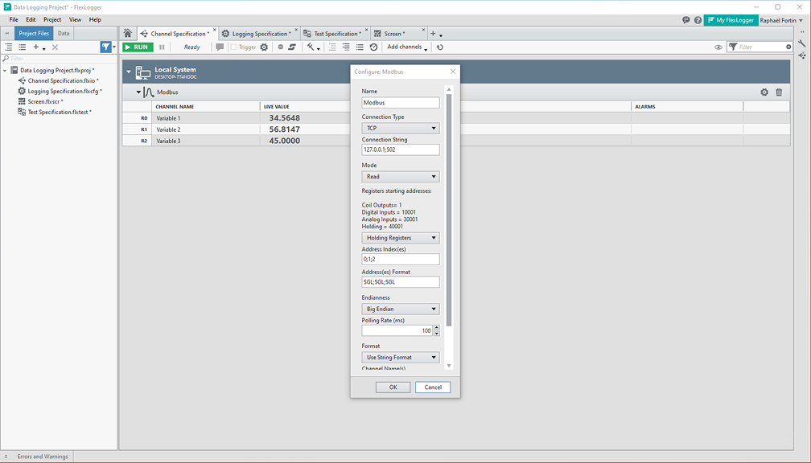Open Raphaël Fortin account dropdown

pos(781,20)
